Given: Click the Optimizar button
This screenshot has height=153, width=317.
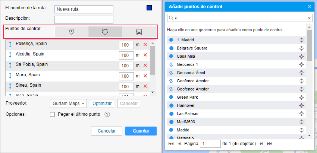Looking at the screenshot, I should (102, 103).
